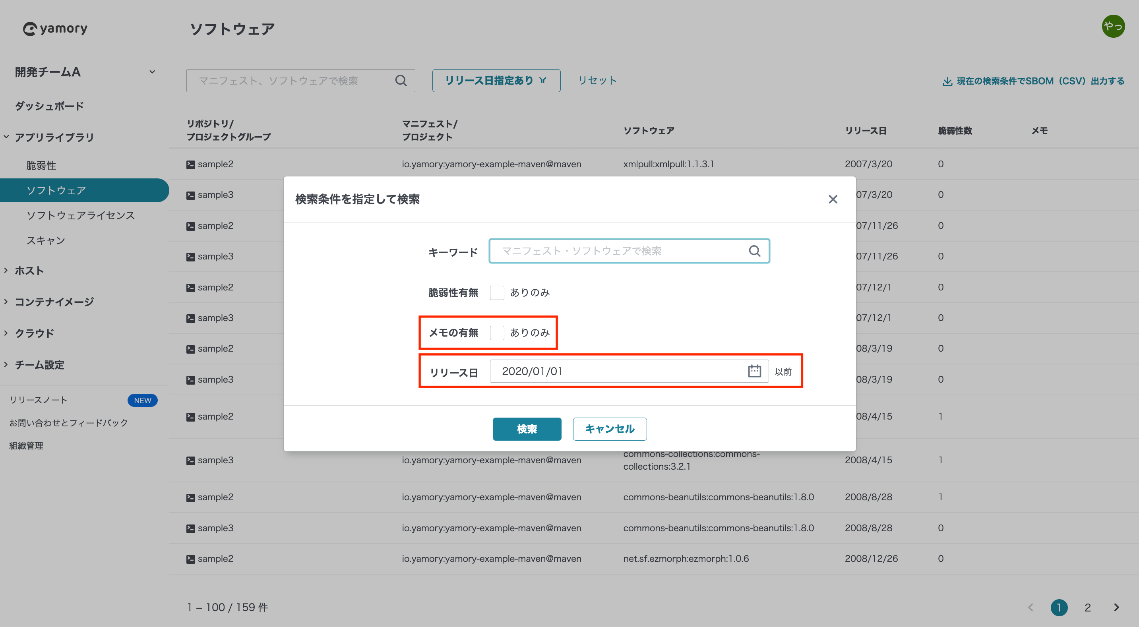
Task: Open the calendar picker in リリース日 field
Action: 755,371
